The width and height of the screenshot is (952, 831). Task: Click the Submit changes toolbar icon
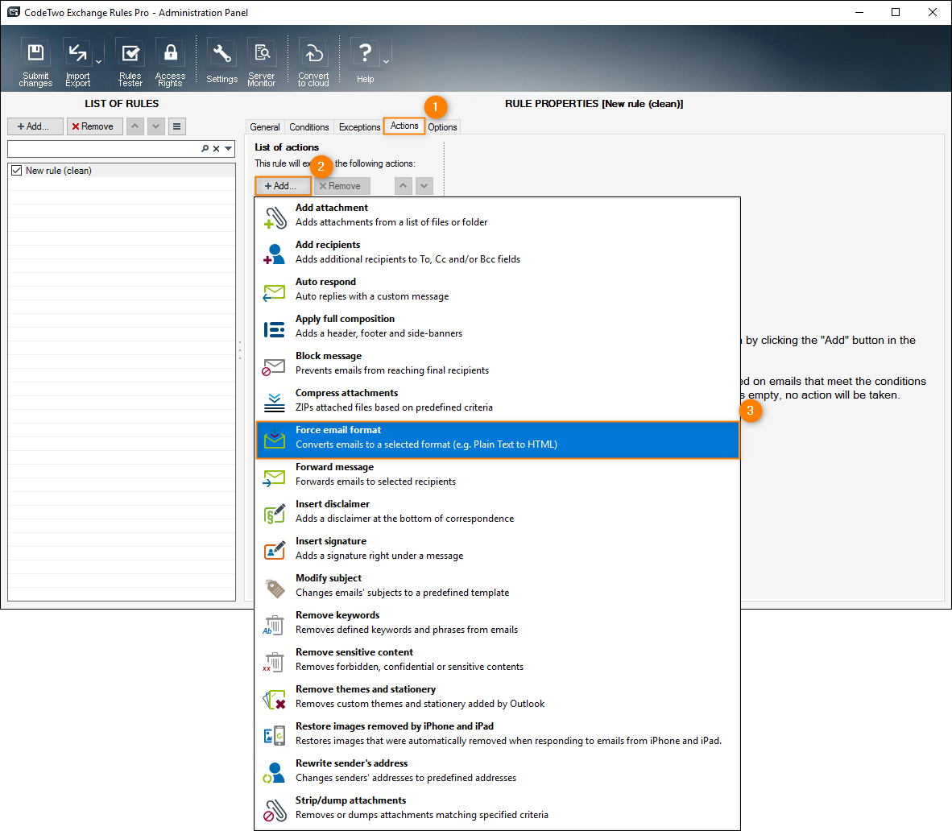tap(35, 62)
